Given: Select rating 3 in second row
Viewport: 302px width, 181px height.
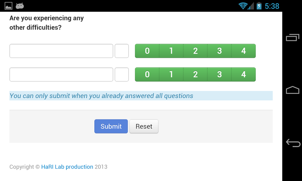Looking at the screenshot, I should pos(219,75).
